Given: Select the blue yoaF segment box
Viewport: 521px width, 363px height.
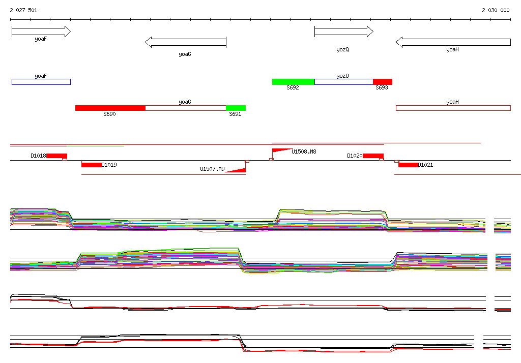Looking at the screenshot, I should tap(41, 82).
